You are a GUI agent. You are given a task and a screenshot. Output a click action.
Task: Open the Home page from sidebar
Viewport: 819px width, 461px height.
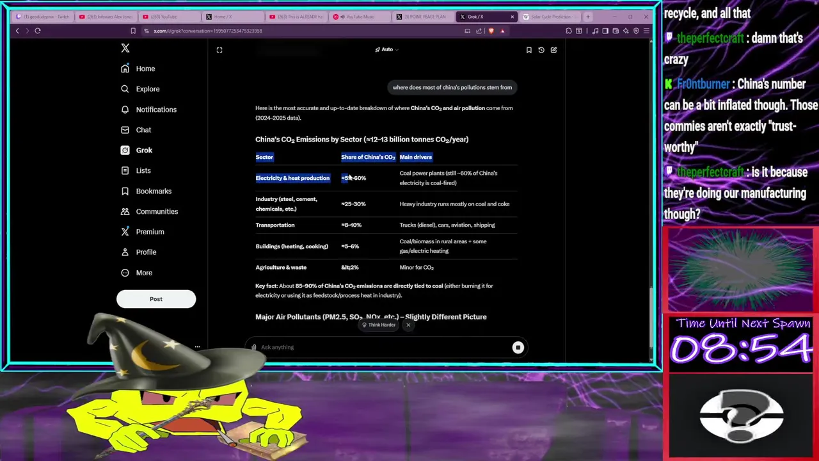pos(138,69)
